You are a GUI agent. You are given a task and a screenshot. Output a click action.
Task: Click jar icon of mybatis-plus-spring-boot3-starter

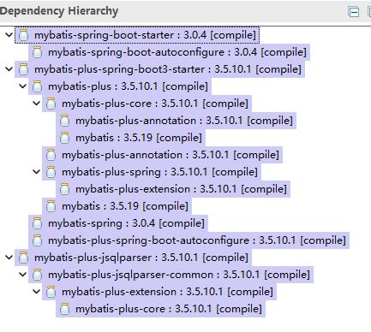click(x=23, y=69)
